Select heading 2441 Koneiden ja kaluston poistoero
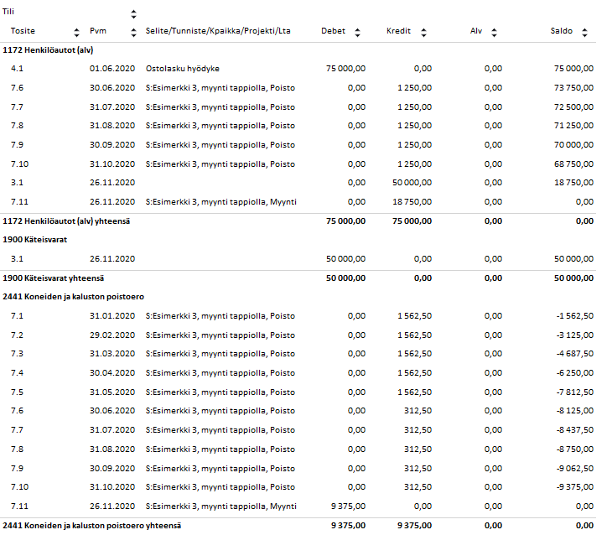 coord(74,297)
